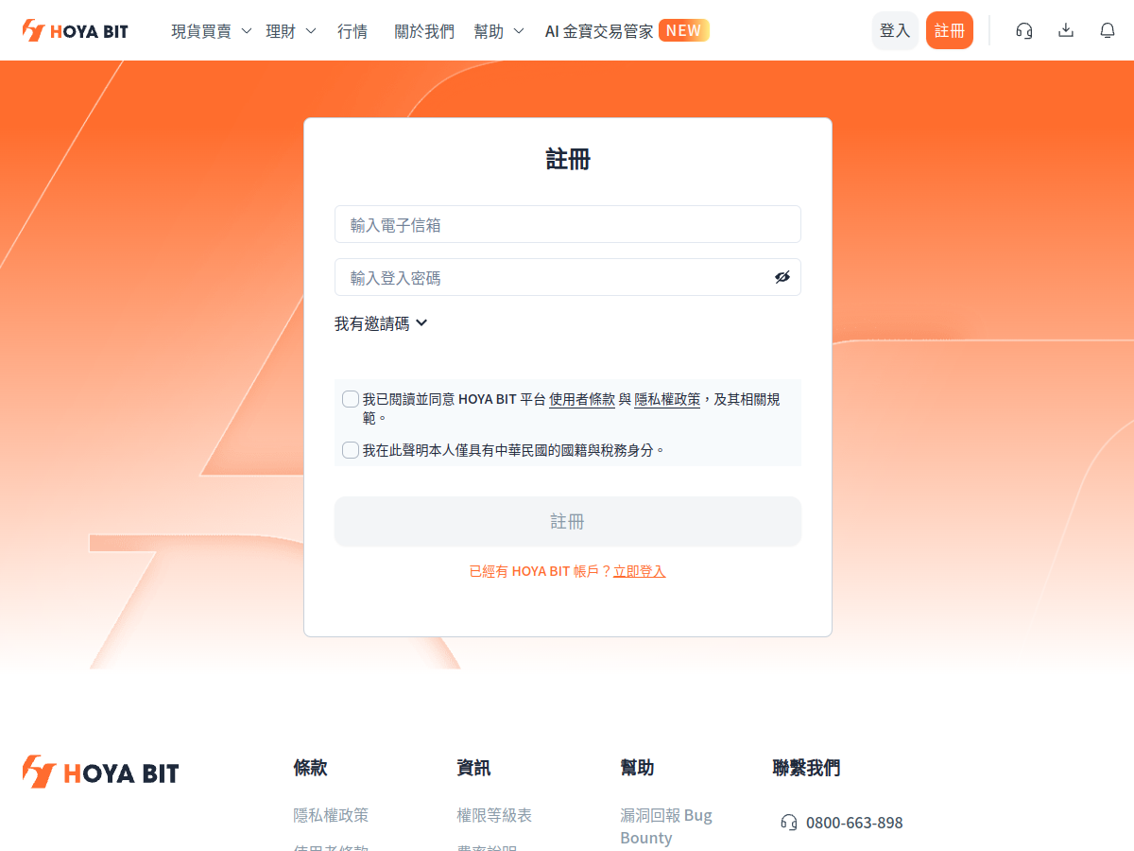Image resolution: width=1134 pixels, height=851 pixels.
Task: Click the footer HOYA BIT logo
Action: pyautogui.click(x=100, y=772)
